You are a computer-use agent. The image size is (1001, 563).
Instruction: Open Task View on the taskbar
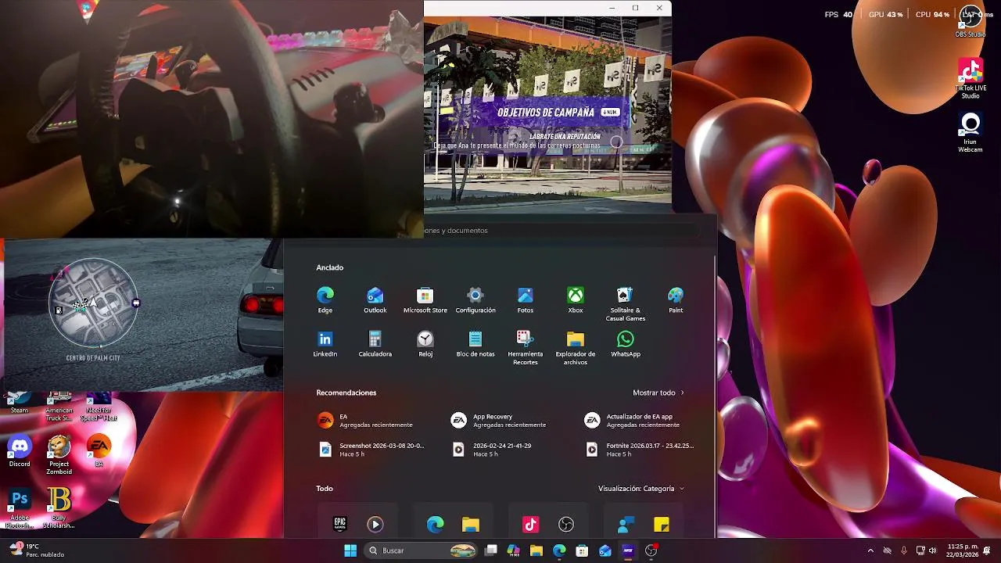491,550
